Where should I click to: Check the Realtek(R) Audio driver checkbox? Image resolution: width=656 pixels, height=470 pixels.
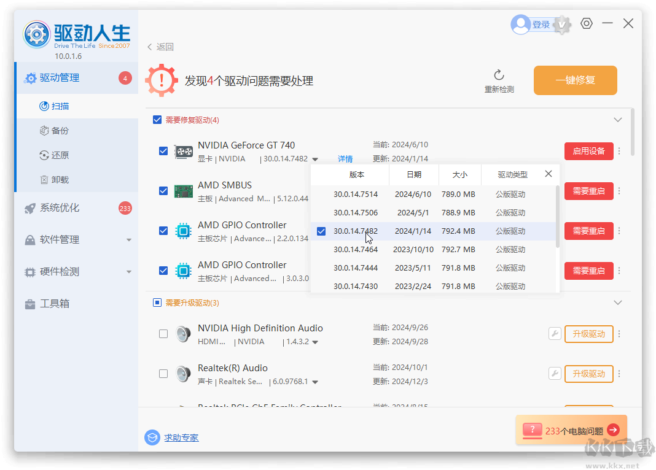pyautogui.click(x=163, y=374)
